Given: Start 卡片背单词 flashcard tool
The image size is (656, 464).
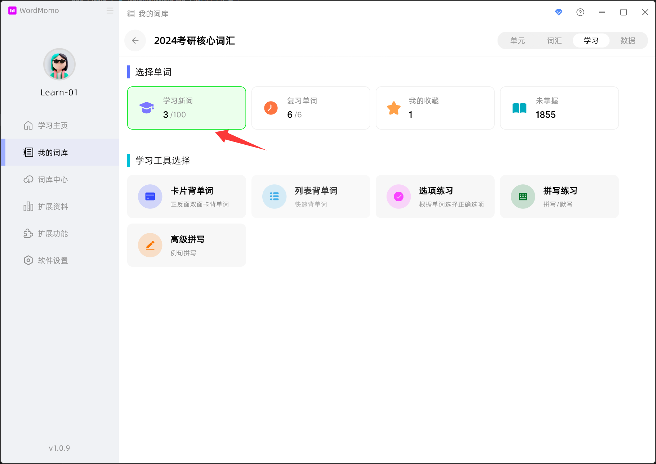Looking at the screenshot, I should [x=186, y=197].
